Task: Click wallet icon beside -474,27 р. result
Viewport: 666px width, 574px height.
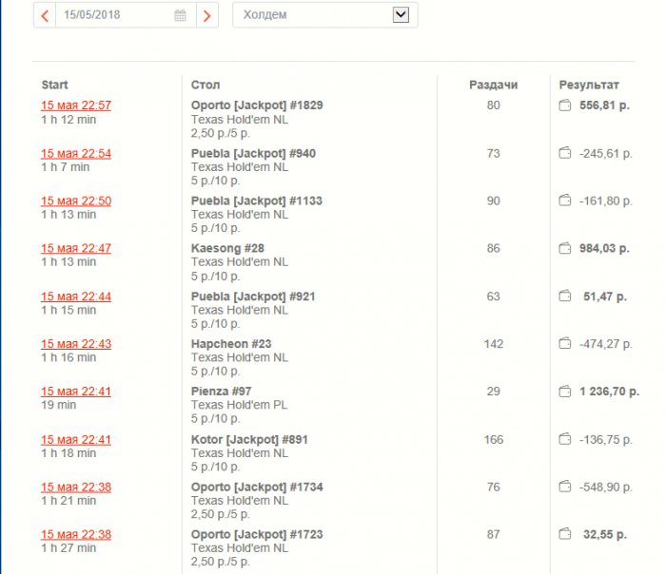Action: 564,343
